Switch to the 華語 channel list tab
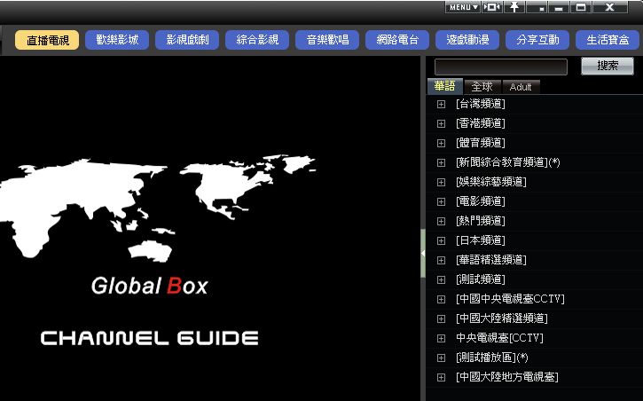Screen dimensions: 643x401 coord(445,86)
